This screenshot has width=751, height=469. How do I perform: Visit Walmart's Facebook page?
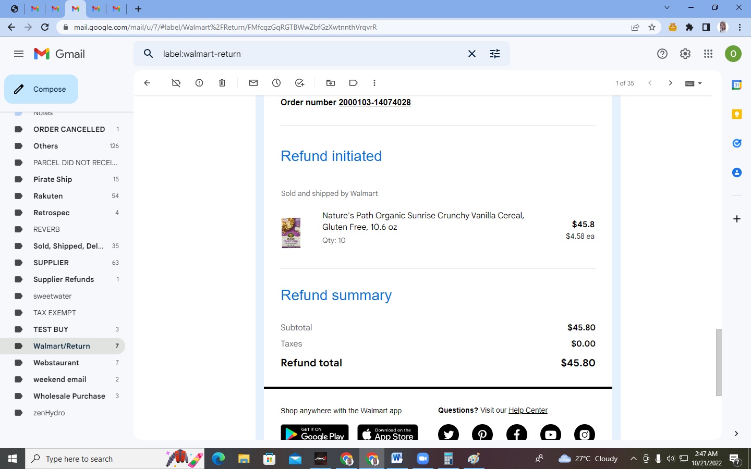point(517,433)
